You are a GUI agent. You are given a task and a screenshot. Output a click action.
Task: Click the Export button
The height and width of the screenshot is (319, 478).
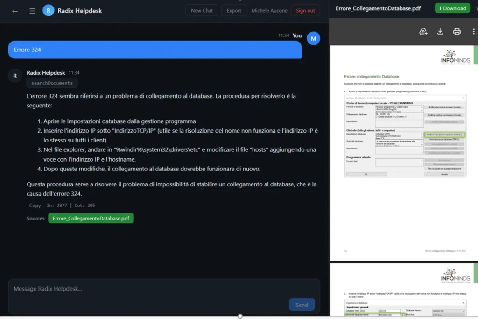(x=234, y=10)
